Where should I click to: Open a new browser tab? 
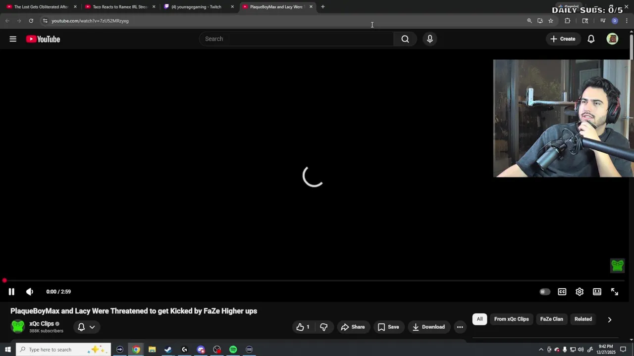click(x=322, y=7)
